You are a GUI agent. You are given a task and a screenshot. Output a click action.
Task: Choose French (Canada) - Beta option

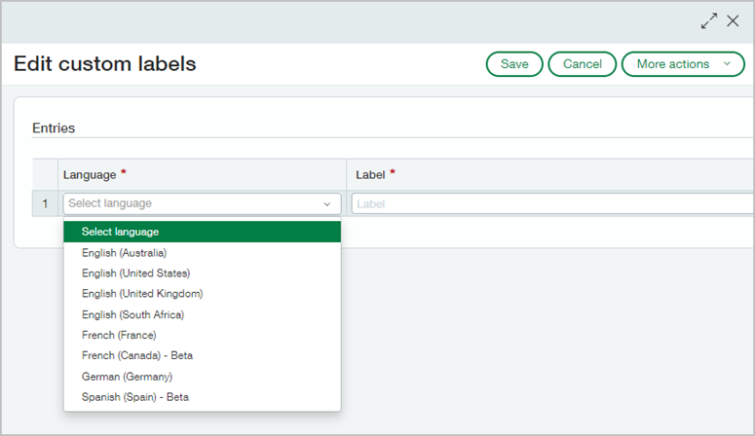point(137,355)
